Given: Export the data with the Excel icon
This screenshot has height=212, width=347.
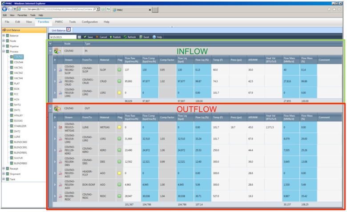Looking at the screenshot, I should pyautogui.click(x=141, y=37).
